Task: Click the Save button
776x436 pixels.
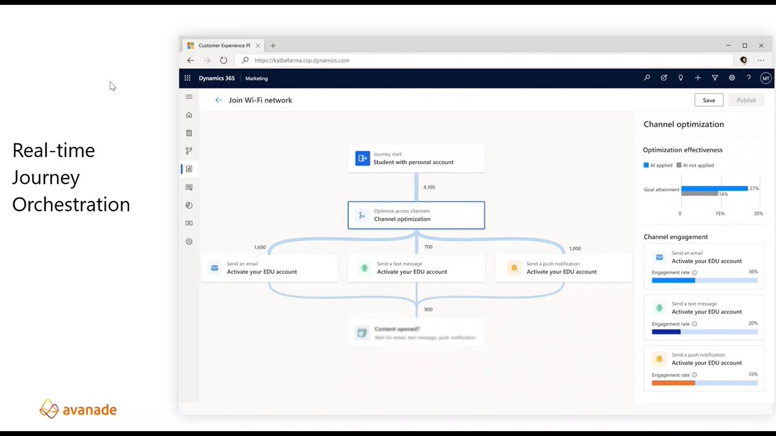Action: [709, 100]
